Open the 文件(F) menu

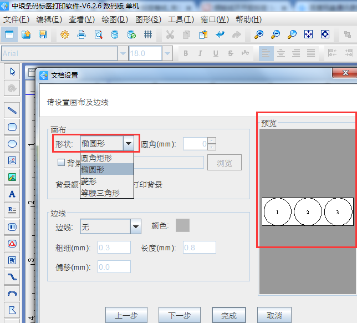[17, 19]
